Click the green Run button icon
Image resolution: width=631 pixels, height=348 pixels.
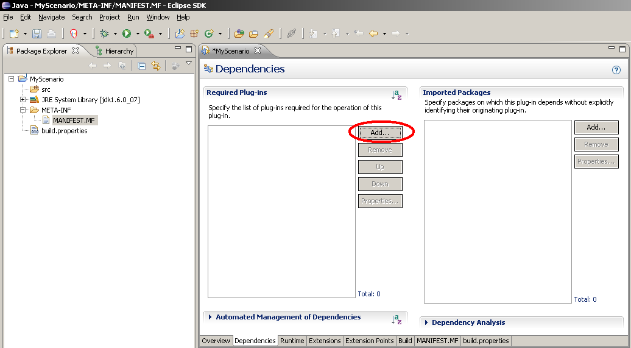[127, 33]
